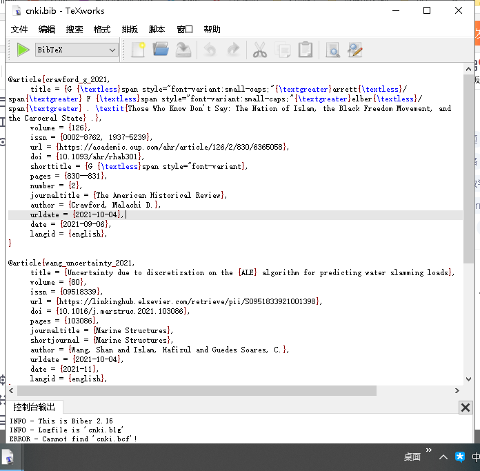Click the horizontal scrollbar thumb
Image resolution: width=480 pixels, height=471 pixels.
click(197, 390)
